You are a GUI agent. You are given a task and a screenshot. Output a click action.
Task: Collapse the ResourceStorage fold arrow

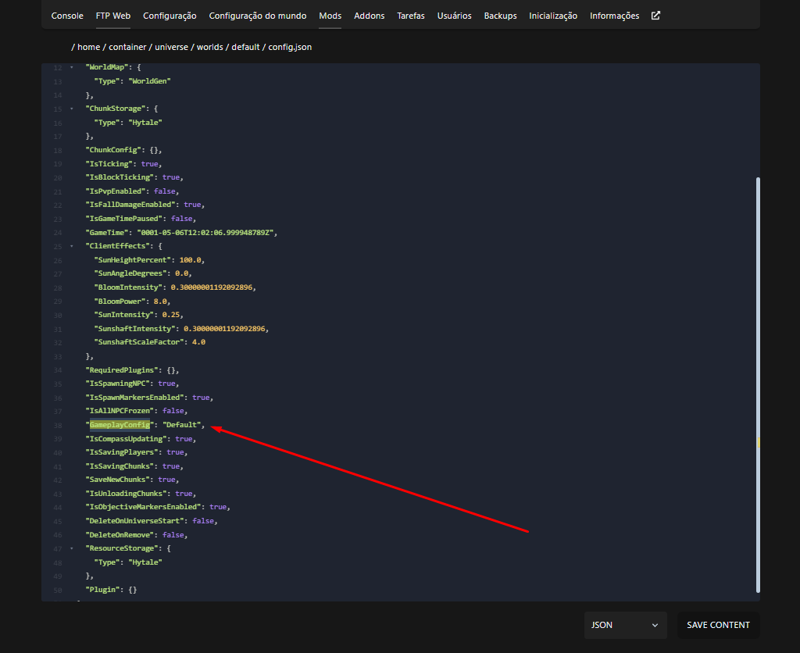pyautogui.click(x=72, y=549)
